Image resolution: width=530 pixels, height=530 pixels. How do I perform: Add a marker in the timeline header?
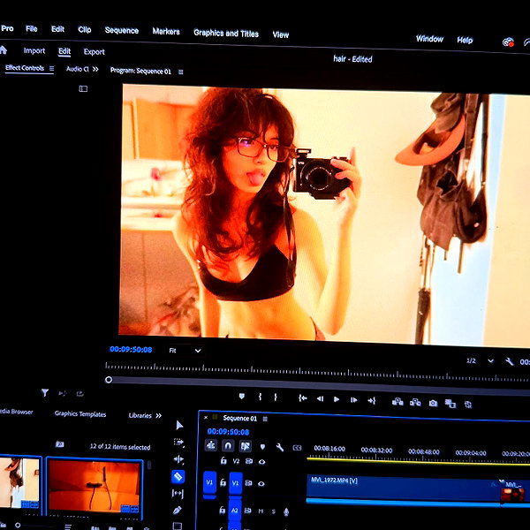tap(262, 447)
